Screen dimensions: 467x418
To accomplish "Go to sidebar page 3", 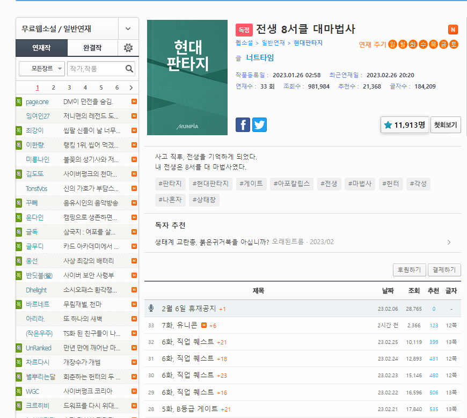I will pos(69,87).
